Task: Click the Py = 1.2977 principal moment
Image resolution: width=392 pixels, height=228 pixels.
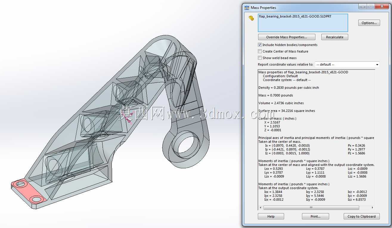Action: tap(357, 149)
